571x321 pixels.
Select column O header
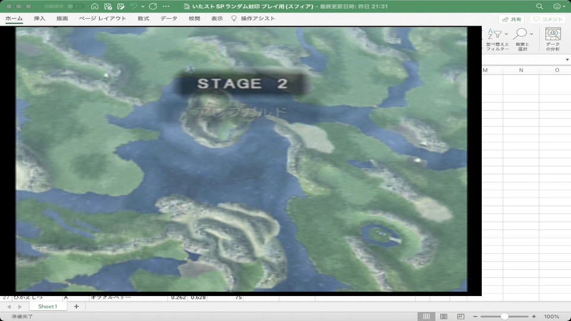pos(556,70)
